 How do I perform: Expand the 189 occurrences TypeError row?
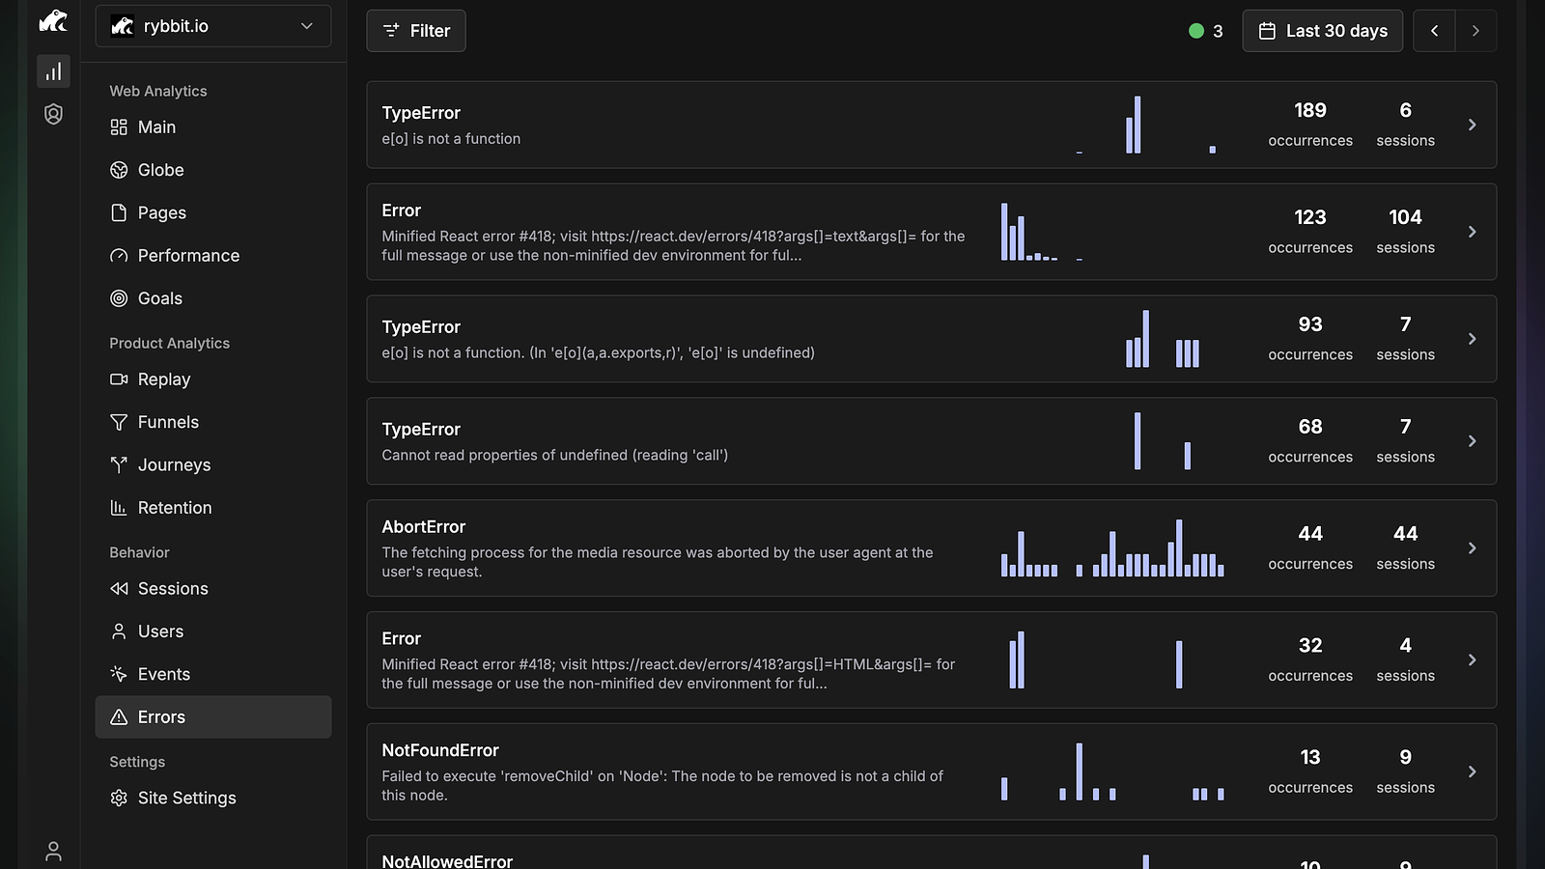click(931, 125)
